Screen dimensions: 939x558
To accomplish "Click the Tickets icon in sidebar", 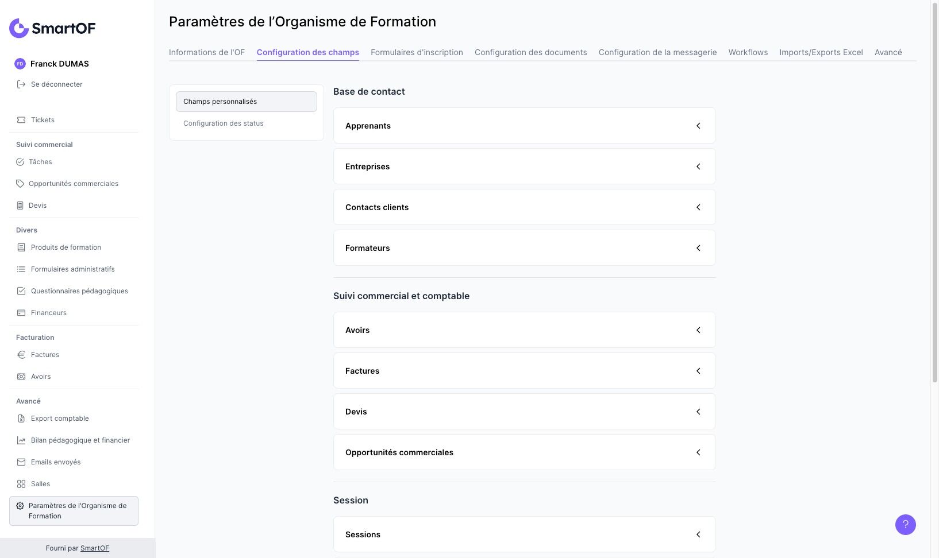I will tap(21, 120).
